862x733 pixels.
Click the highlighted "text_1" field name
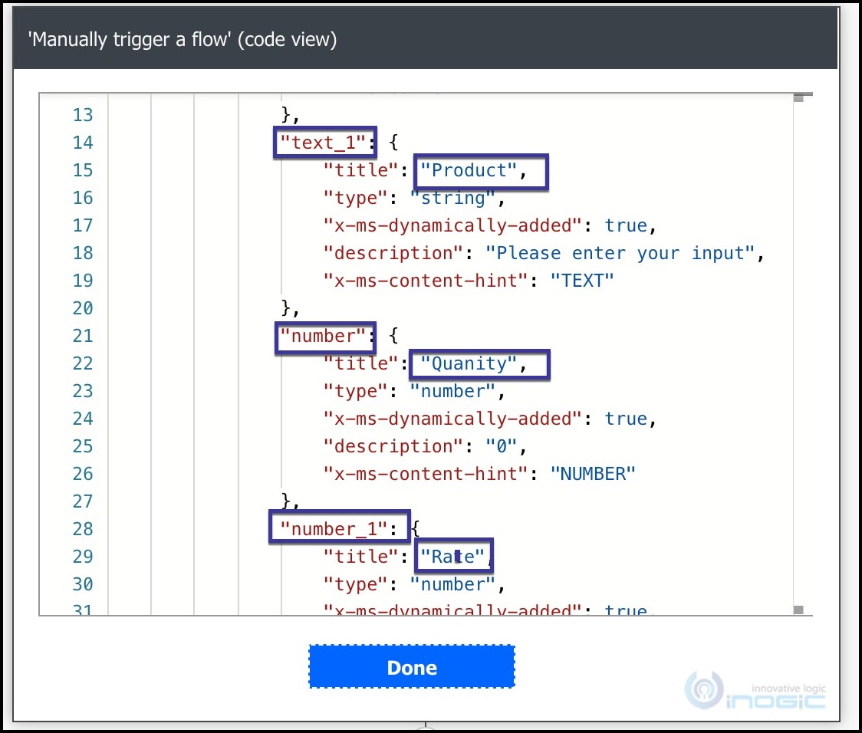[x=324, y=142]
